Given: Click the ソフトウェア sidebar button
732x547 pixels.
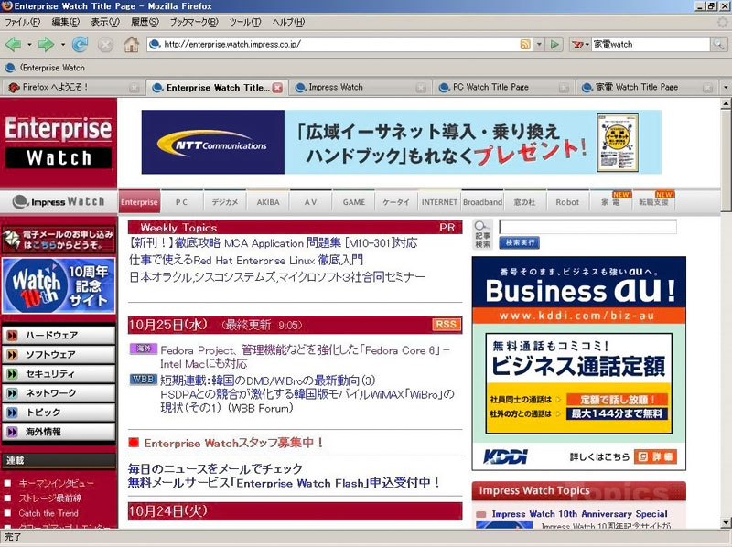Looking at the screenshot, I should click(x=59, y=355).
